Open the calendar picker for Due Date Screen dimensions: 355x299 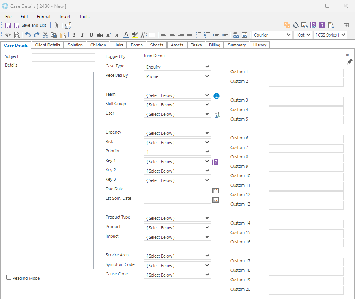tap(215, 190)
